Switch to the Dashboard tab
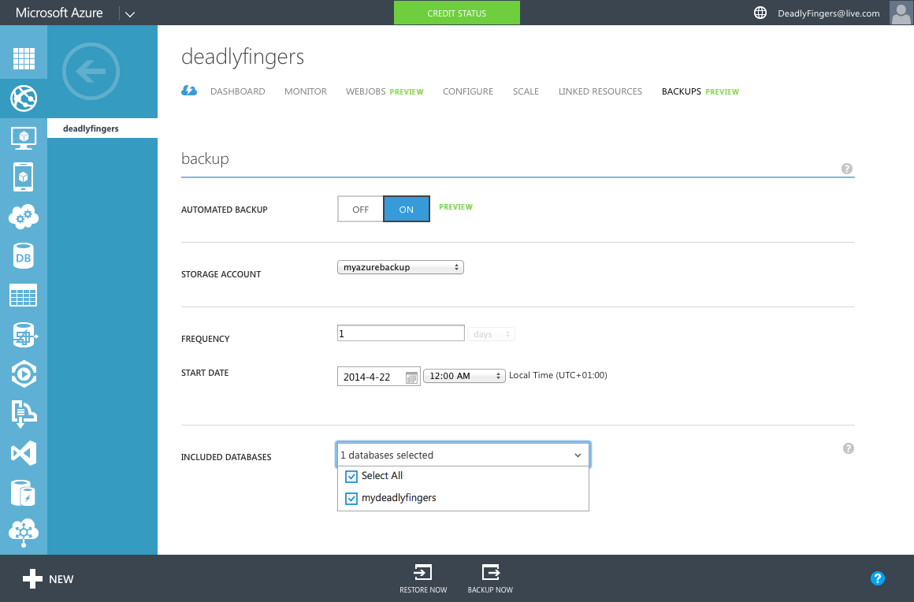This screenshot has height=602, width=914. 237,91
